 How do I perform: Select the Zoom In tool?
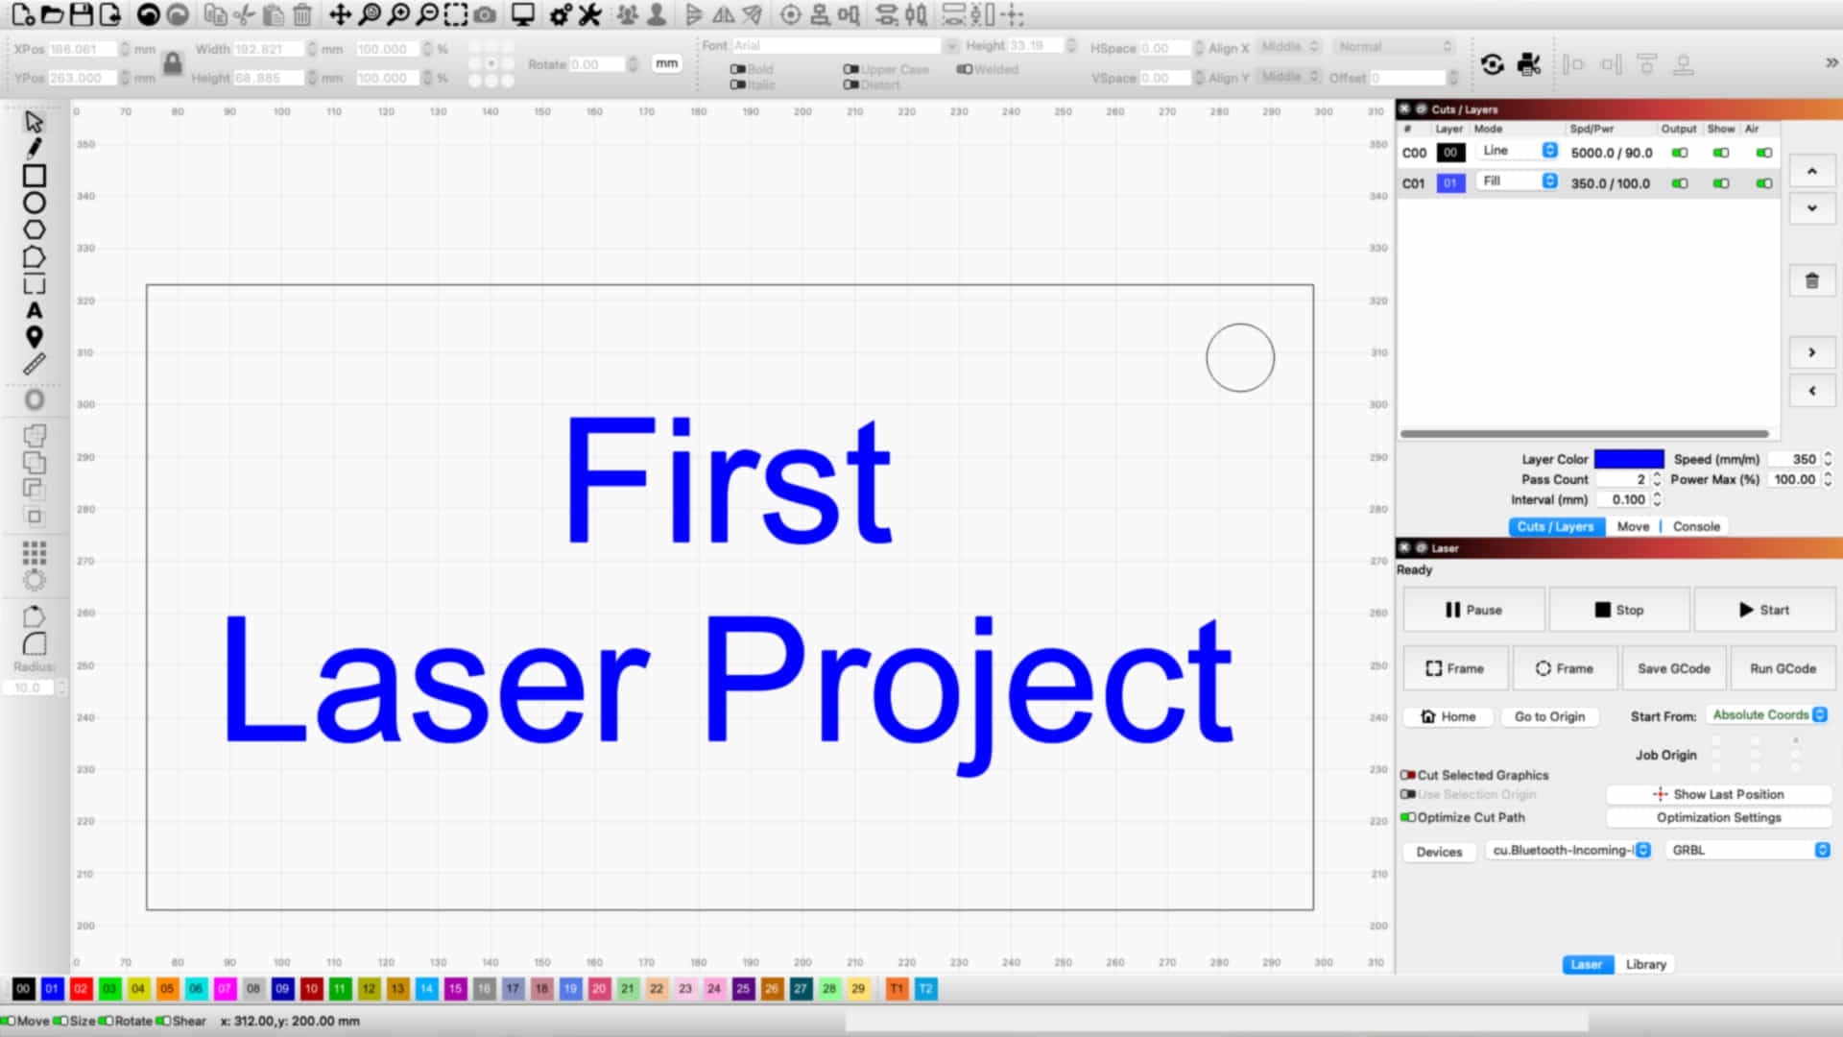397,14
